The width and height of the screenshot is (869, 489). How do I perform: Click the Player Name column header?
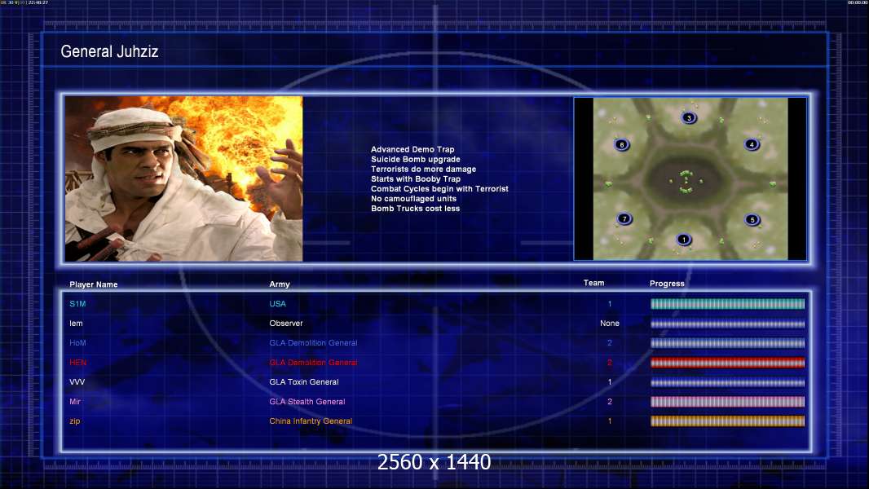(94, 284)
